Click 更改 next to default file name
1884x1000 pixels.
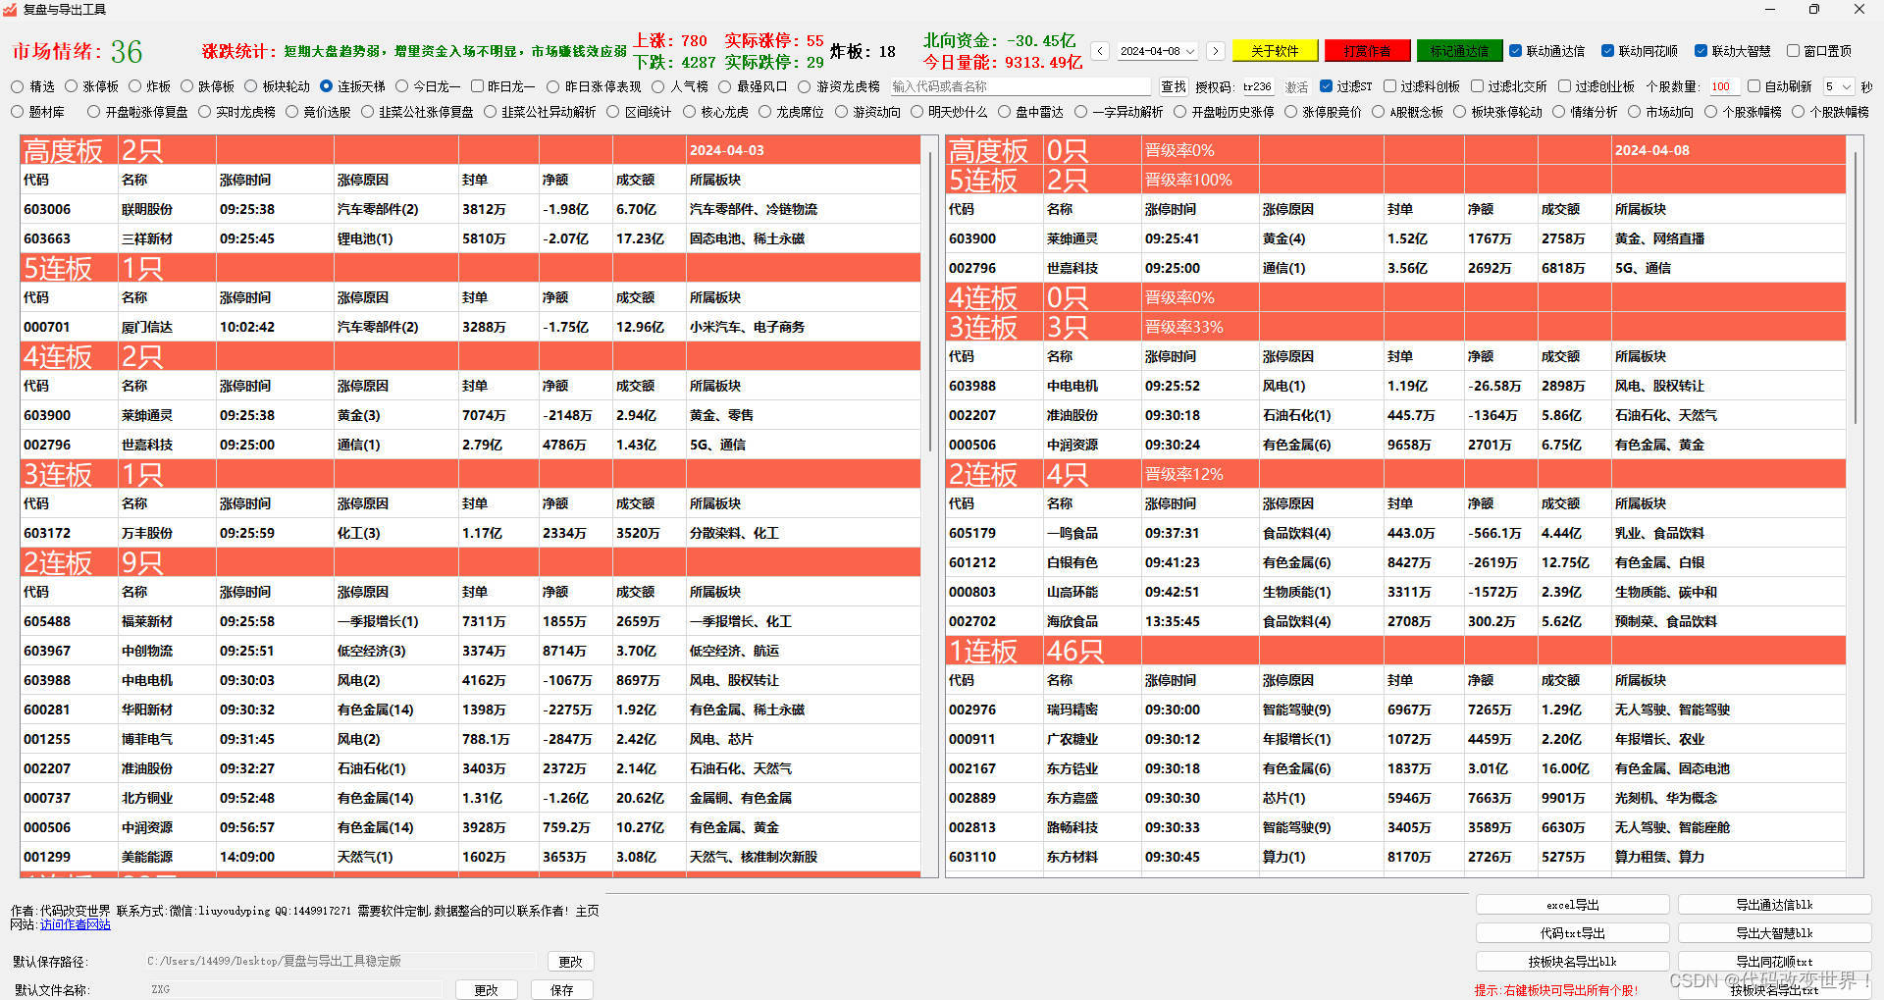pyautogui.click(x=486, y=990)
